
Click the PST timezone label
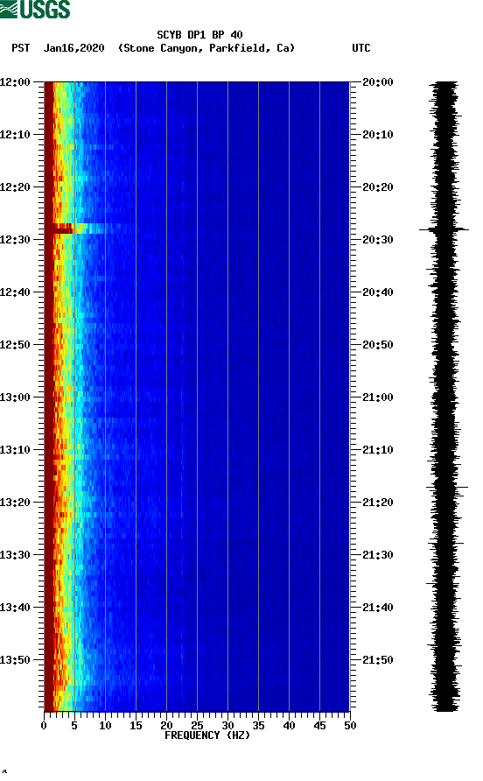20,48
